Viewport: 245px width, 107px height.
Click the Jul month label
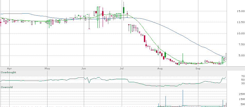pyautogui.click(x=122, y=68)
